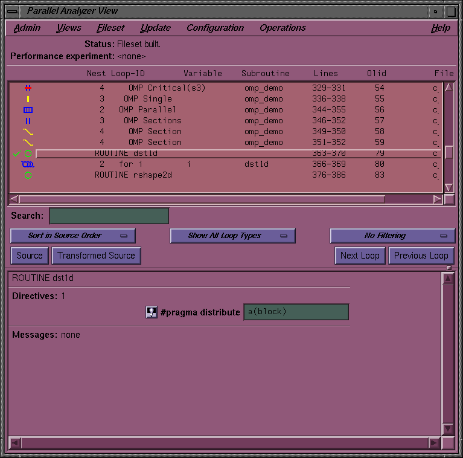Click the pane sash grip above detail pane
This screenshot has height=458, width=463.
coord(449,268)
